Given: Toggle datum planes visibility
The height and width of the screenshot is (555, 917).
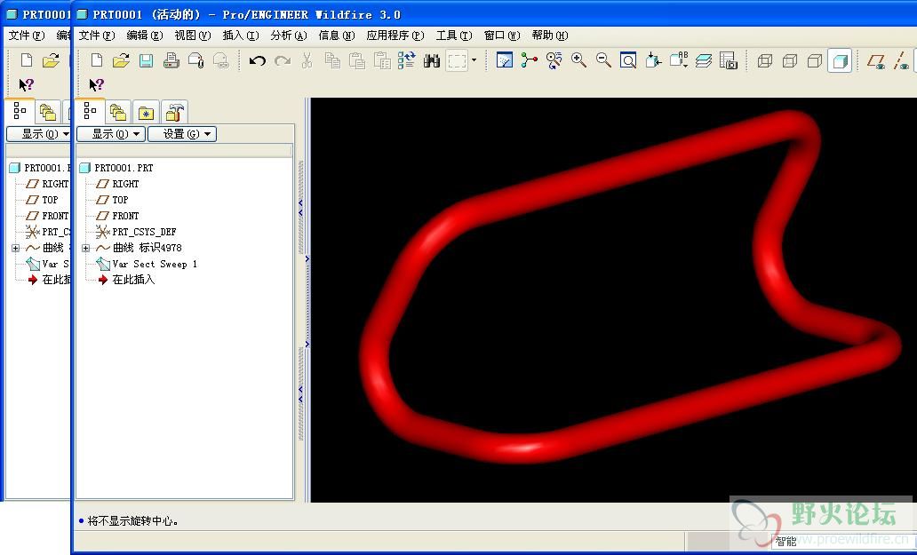Looking at the screenshot, I should pos(876,60).
